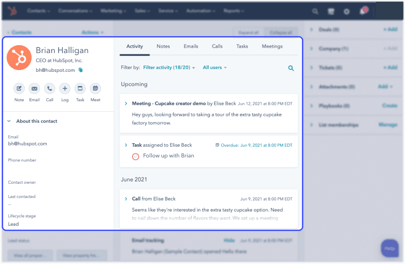Open the Filter activity (18/20) dropdown
Viewport: 405px width, 264px height.
point(169,67)
